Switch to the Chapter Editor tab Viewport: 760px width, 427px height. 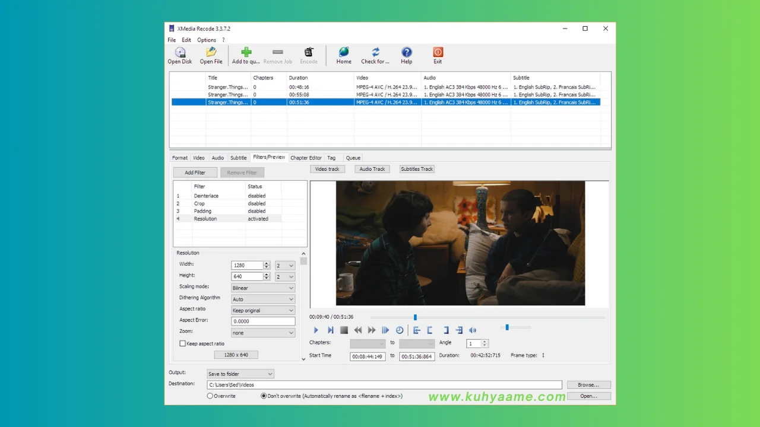[306, 158]
